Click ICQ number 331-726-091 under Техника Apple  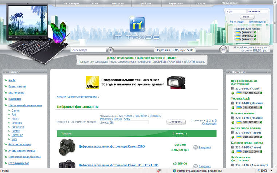249,107
